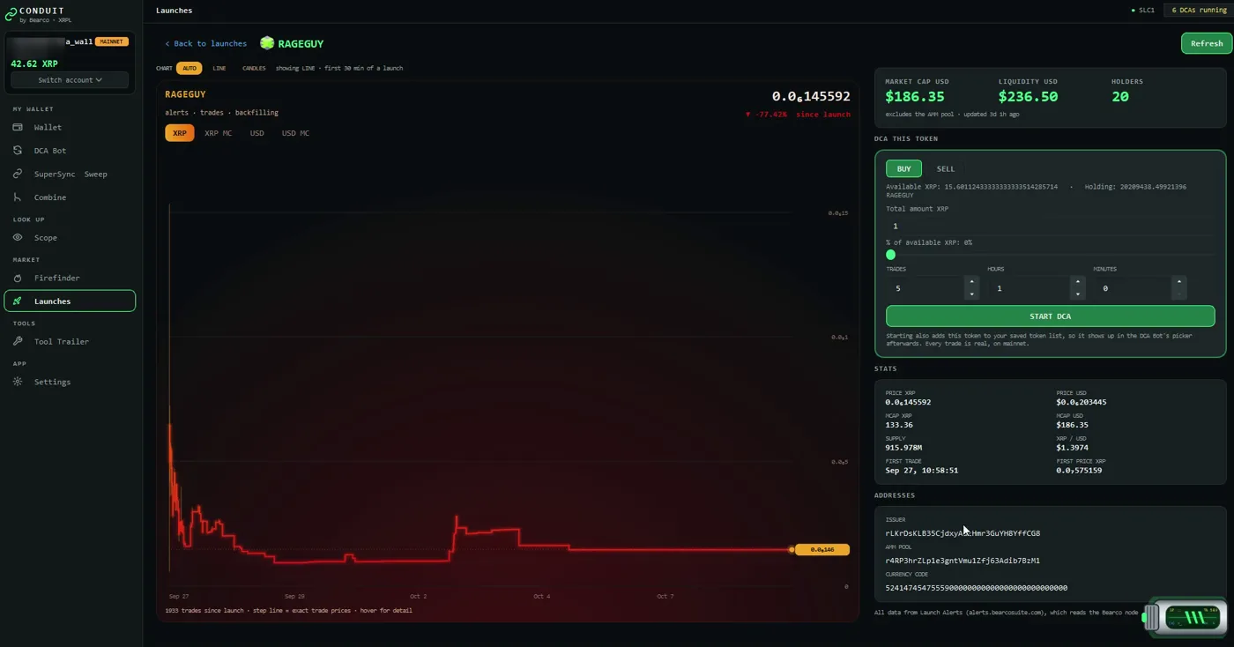The height and width of the screenshot is (647, 1234).
Task: Click the currency code value 52414745...
Action: coord(977,588)
